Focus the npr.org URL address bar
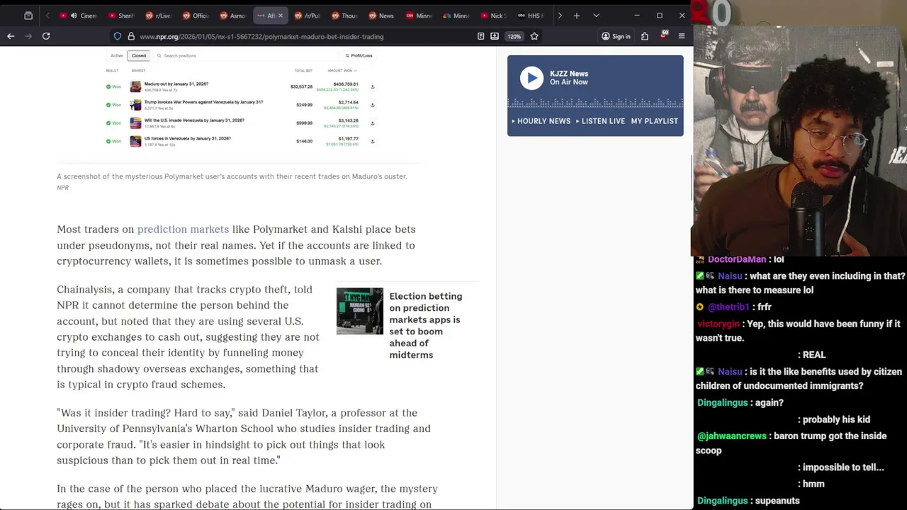 tap(261, 36)
